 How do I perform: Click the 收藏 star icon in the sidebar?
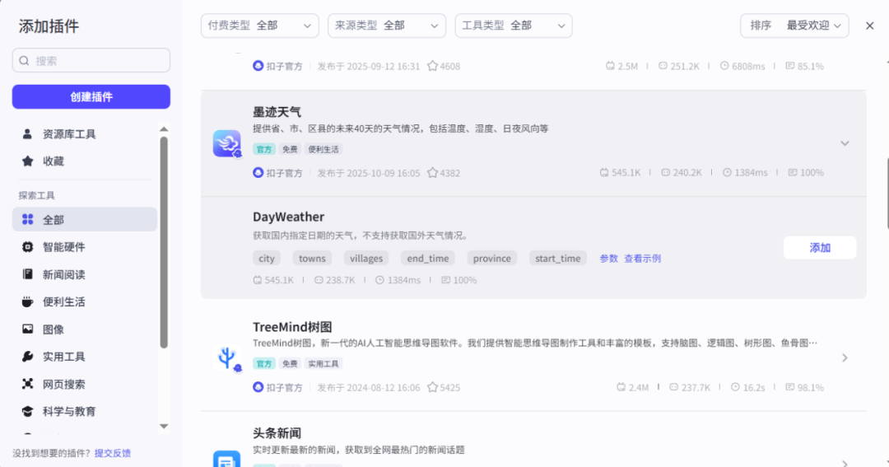[27, 161]
